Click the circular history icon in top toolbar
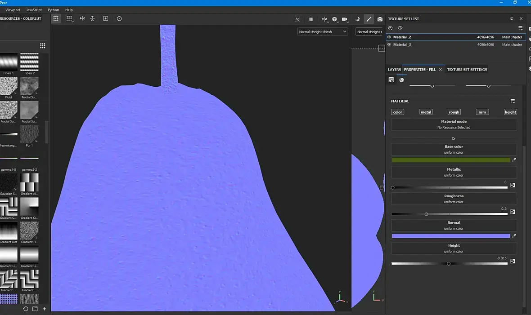This screenshot has width=531, height=315. click(x=119, y=18)
